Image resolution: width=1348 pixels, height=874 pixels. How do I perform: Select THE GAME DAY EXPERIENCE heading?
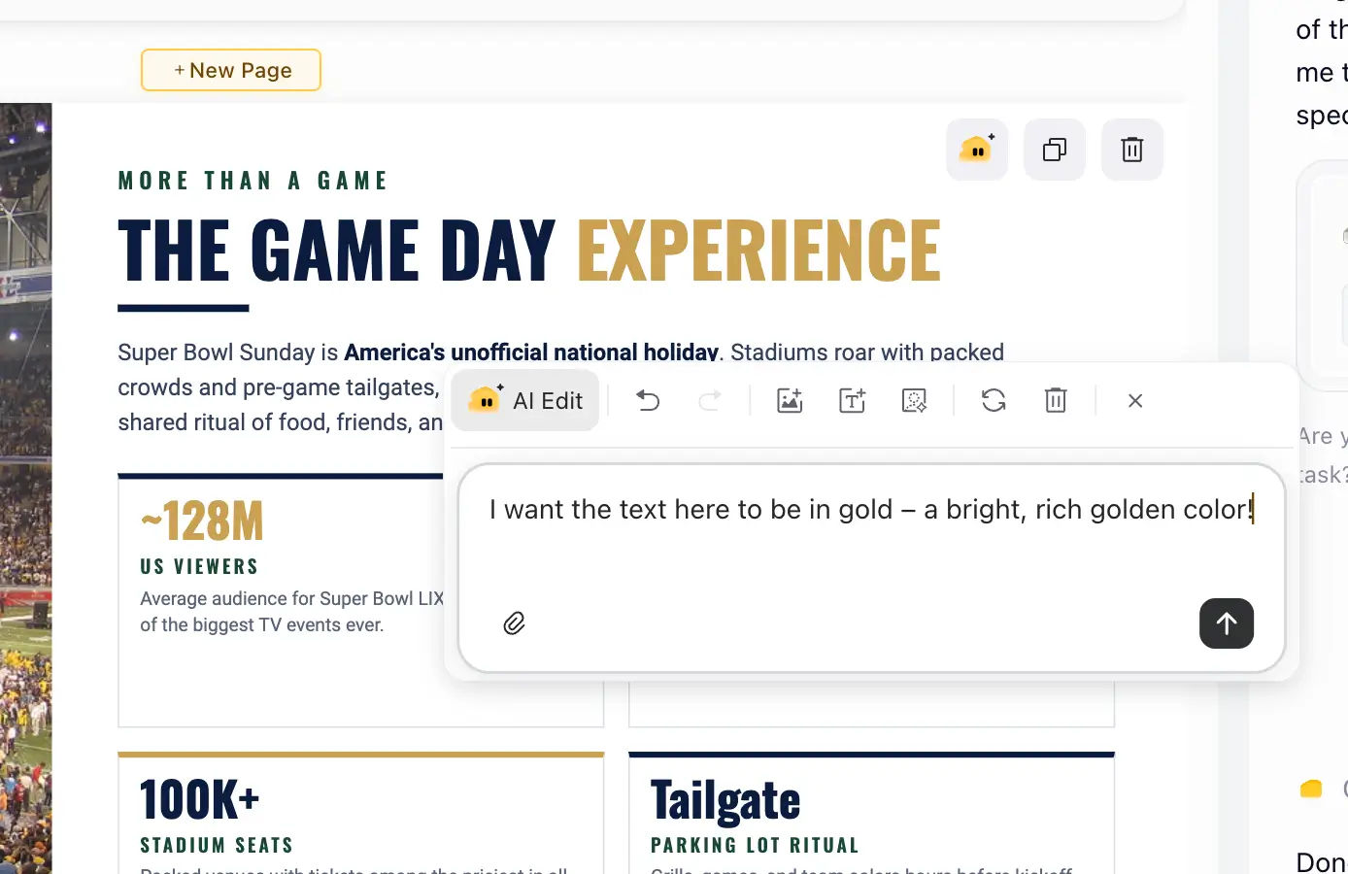(529, 250)
